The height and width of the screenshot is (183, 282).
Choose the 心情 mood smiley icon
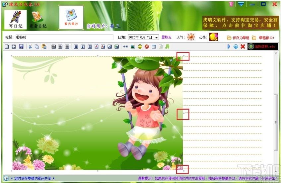(x=213, y=37)
